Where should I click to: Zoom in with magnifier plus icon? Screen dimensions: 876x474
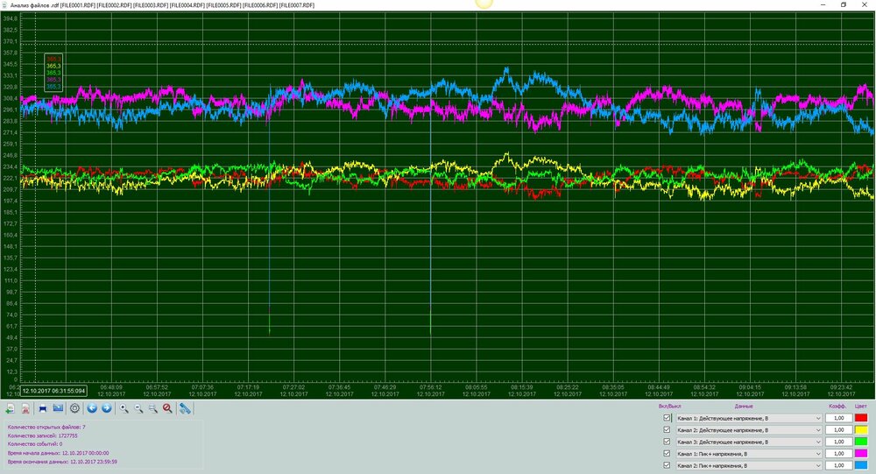point(124,408)
